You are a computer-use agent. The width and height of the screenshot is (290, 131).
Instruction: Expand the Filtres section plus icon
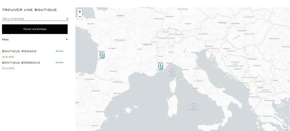point(67,39)
